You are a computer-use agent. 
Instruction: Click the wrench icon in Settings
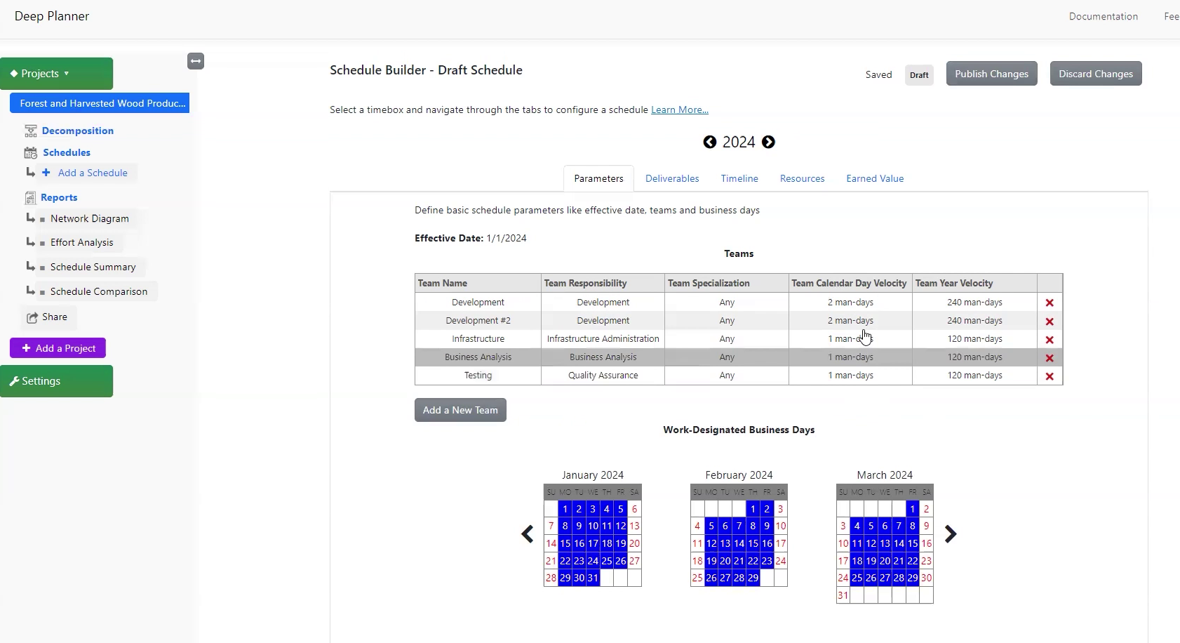click(x=14, y=381)
